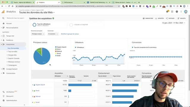Click the Enregistrer save icon button
190x107 pixels.
pyautogui.click(x=148, y=18)
